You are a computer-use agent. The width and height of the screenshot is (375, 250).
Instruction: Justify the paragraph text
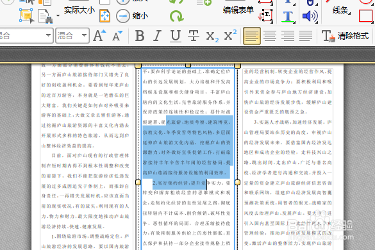point(306,36)
